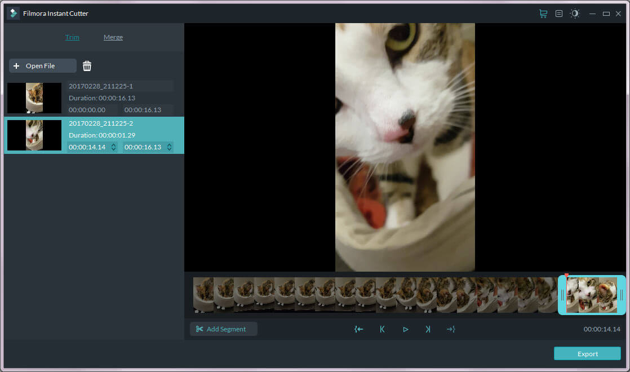Viewport: 630px width, 372px height.
Task: Minimize the Filmora window
Action: (x=592, y=14)
